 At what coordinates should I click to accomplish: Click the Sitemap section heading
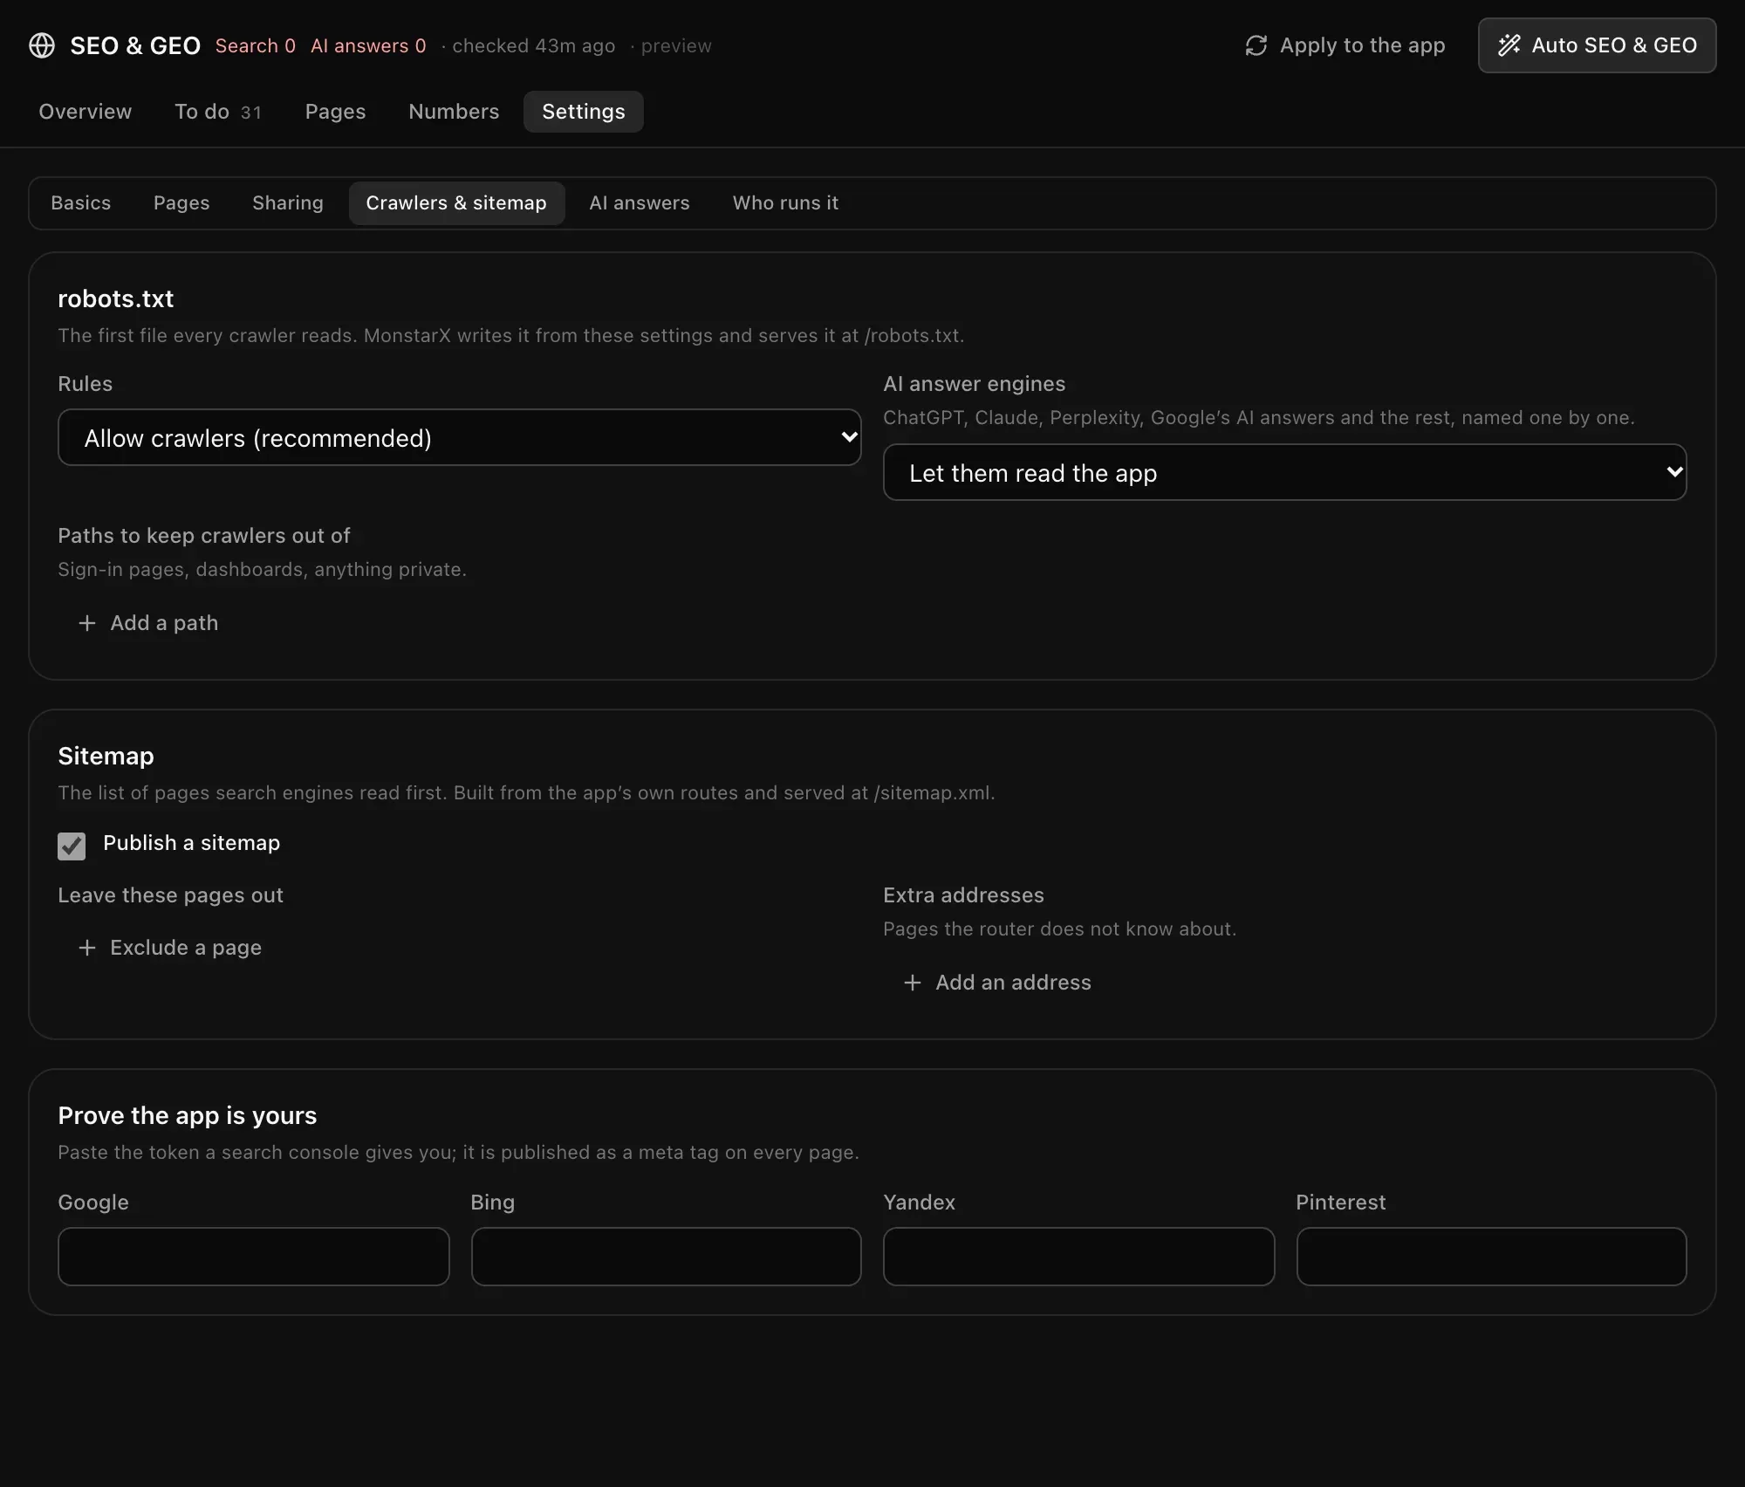click(x=106, y=756)
